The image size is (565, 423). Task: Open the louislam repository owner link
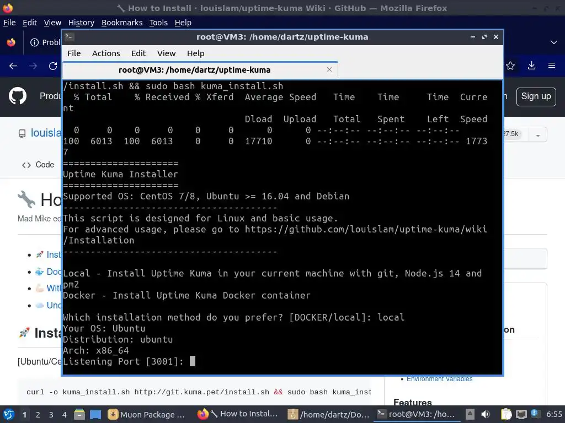(x=46, y=133)
